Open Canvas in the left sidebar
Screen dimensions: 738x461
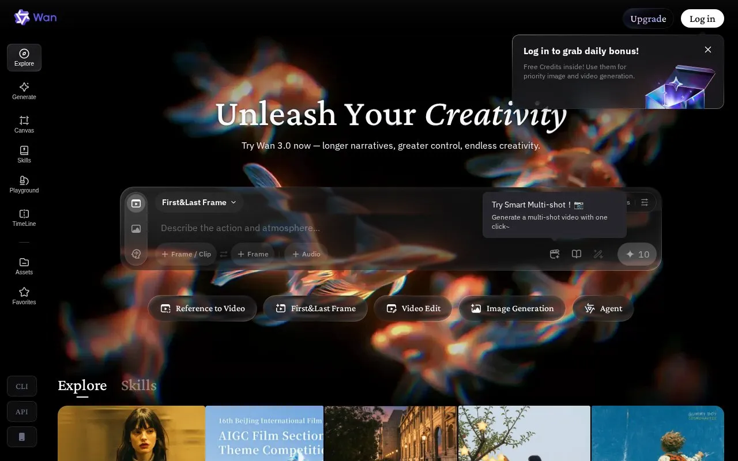click(x=24, y=124)
